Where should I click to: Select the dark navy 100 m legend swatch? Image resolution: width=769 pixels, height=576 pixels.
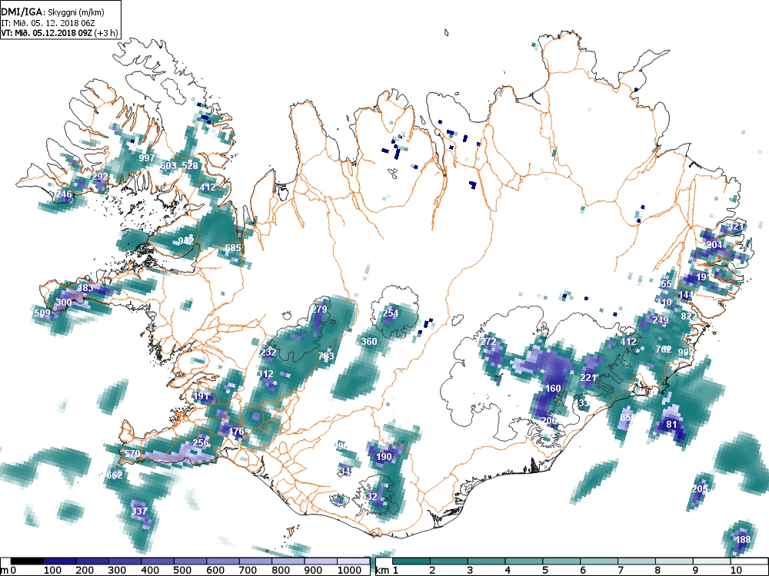point(60,561)
